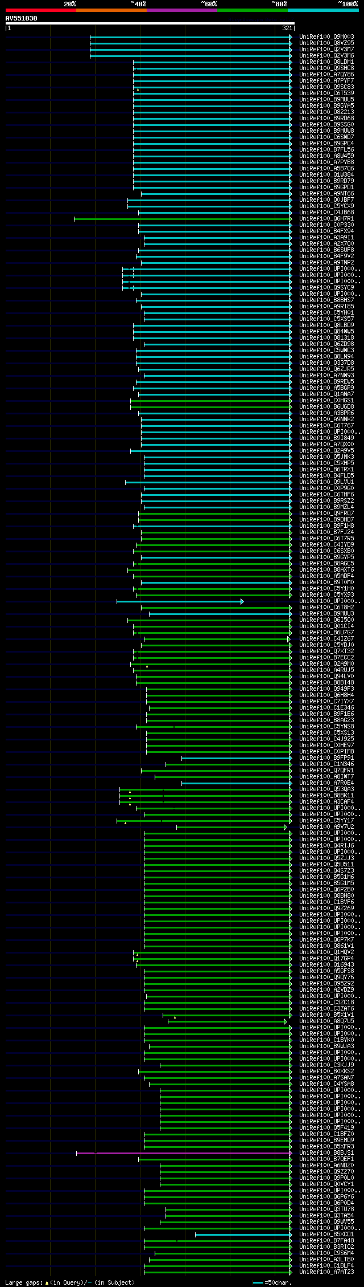This screenshot has height=1287, width=364.
Task: Select hit UniRef100_C6T8H2
Action: pyautogui.click(x=326, y=608)
